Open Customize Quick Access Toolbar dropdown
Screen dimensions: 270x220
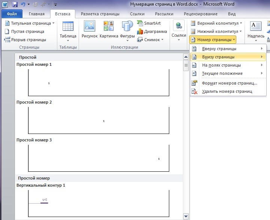point(55,5)
